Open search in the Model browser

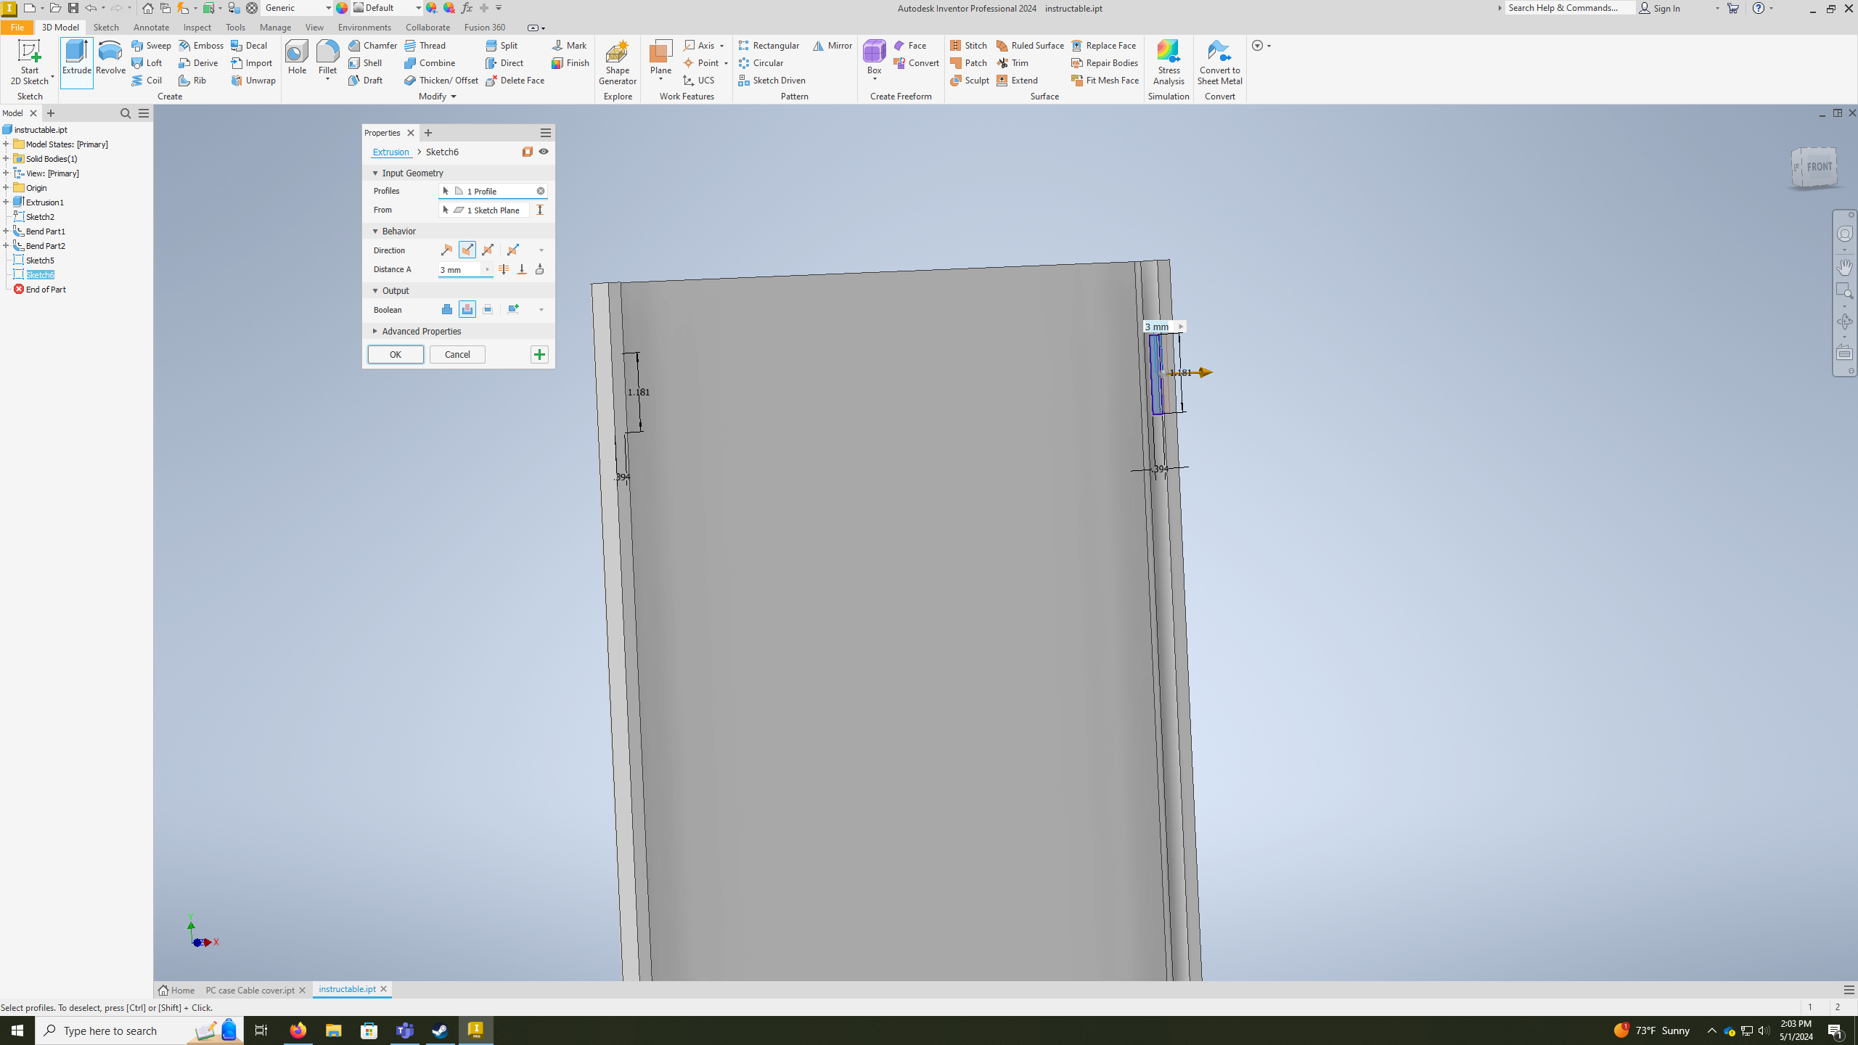tap(126, 113)
